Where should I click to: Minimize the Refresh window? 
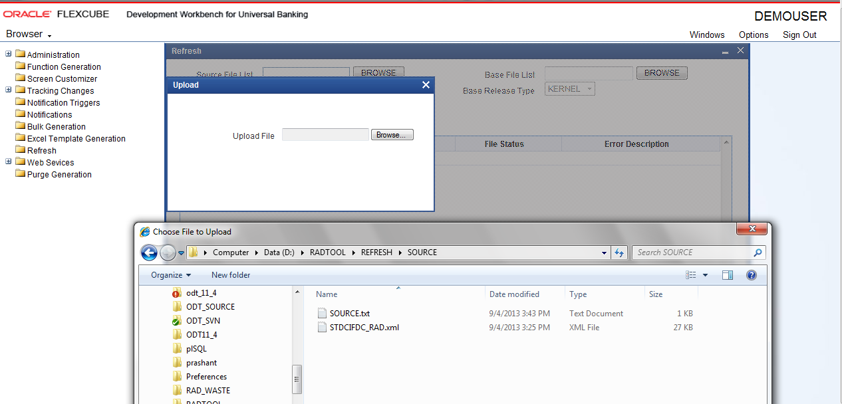coord(726,51)
